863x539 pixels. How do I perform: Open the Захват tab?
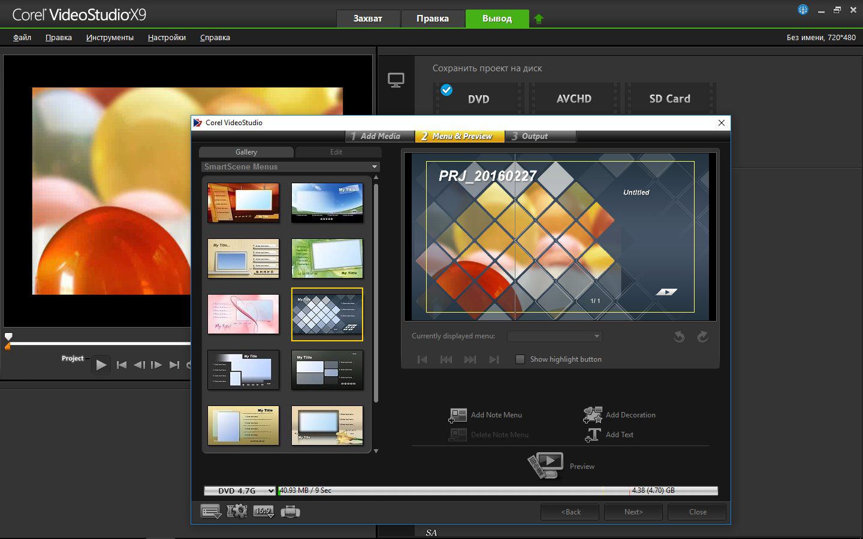[x=367, y=19]
